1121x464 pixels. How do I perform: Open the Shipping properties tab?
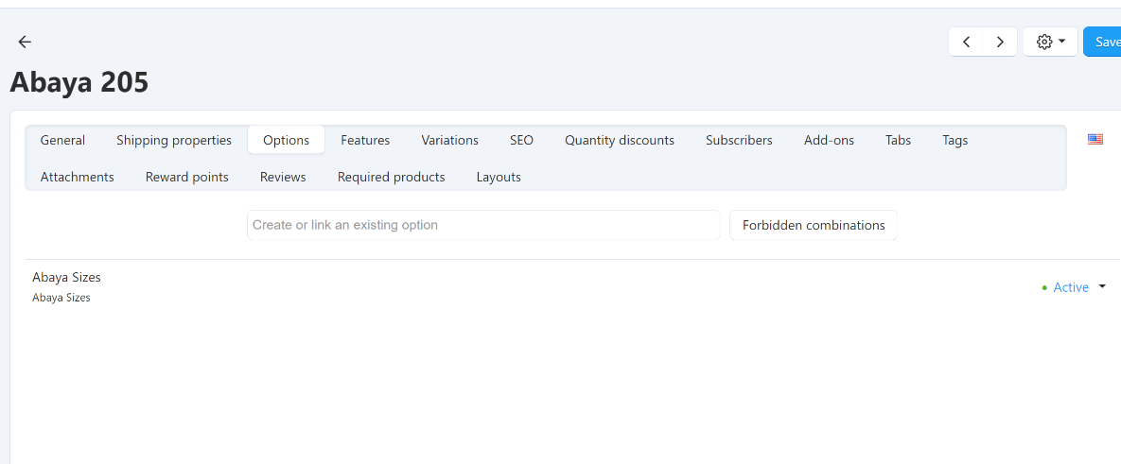point(174,140)
